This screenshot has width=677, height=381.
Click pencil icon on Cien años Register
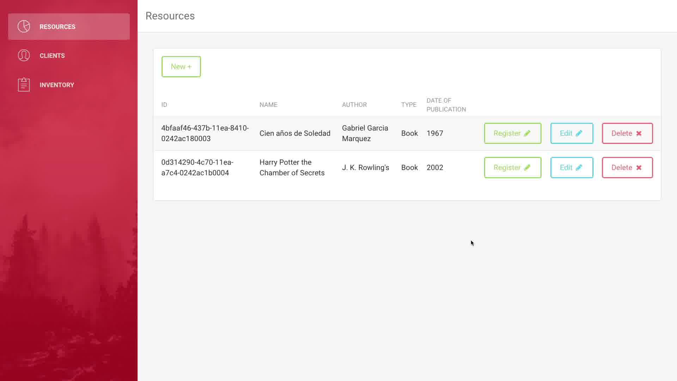click(x=527, y=133)
